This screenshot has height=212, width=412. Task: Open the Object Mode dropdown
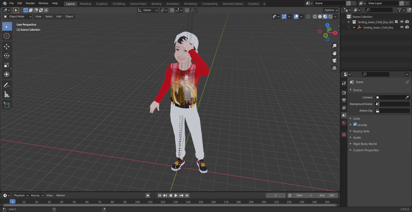click(17, 17)
